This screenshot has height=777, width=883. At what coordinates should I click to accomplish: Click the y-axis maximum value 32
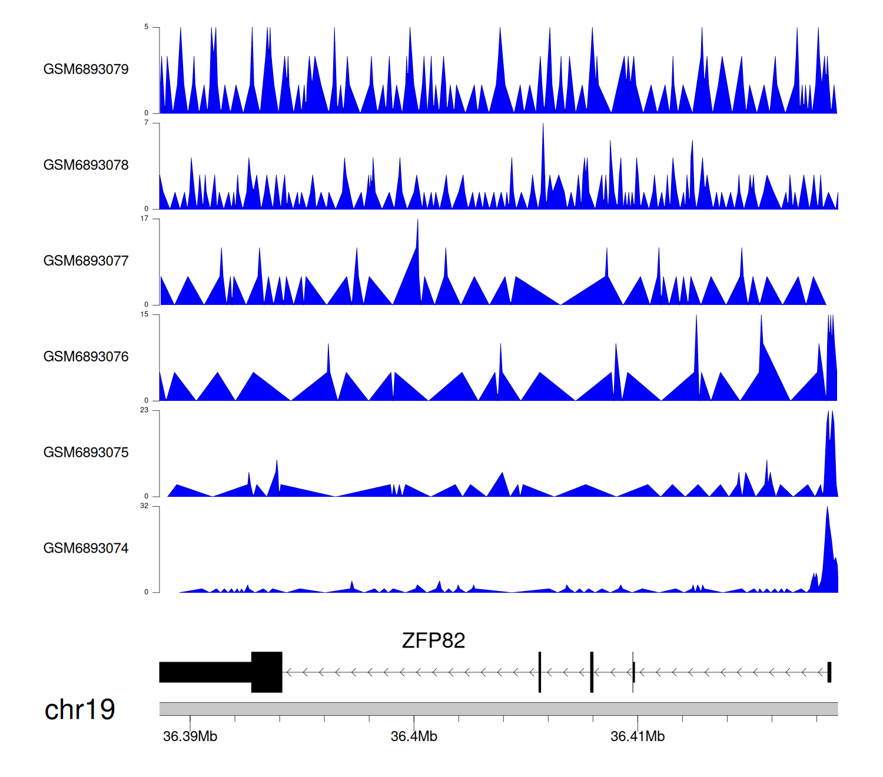click(144, 506)
